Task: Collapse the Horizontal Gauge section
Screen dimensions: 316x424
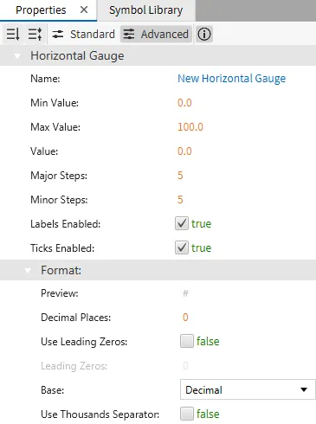Action: click(17, 55)
